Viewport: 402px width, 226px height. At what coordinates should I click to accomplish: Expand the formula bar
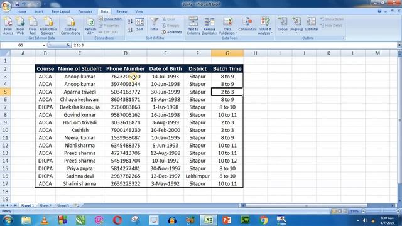pyautogui.click(x=399, y=45)
